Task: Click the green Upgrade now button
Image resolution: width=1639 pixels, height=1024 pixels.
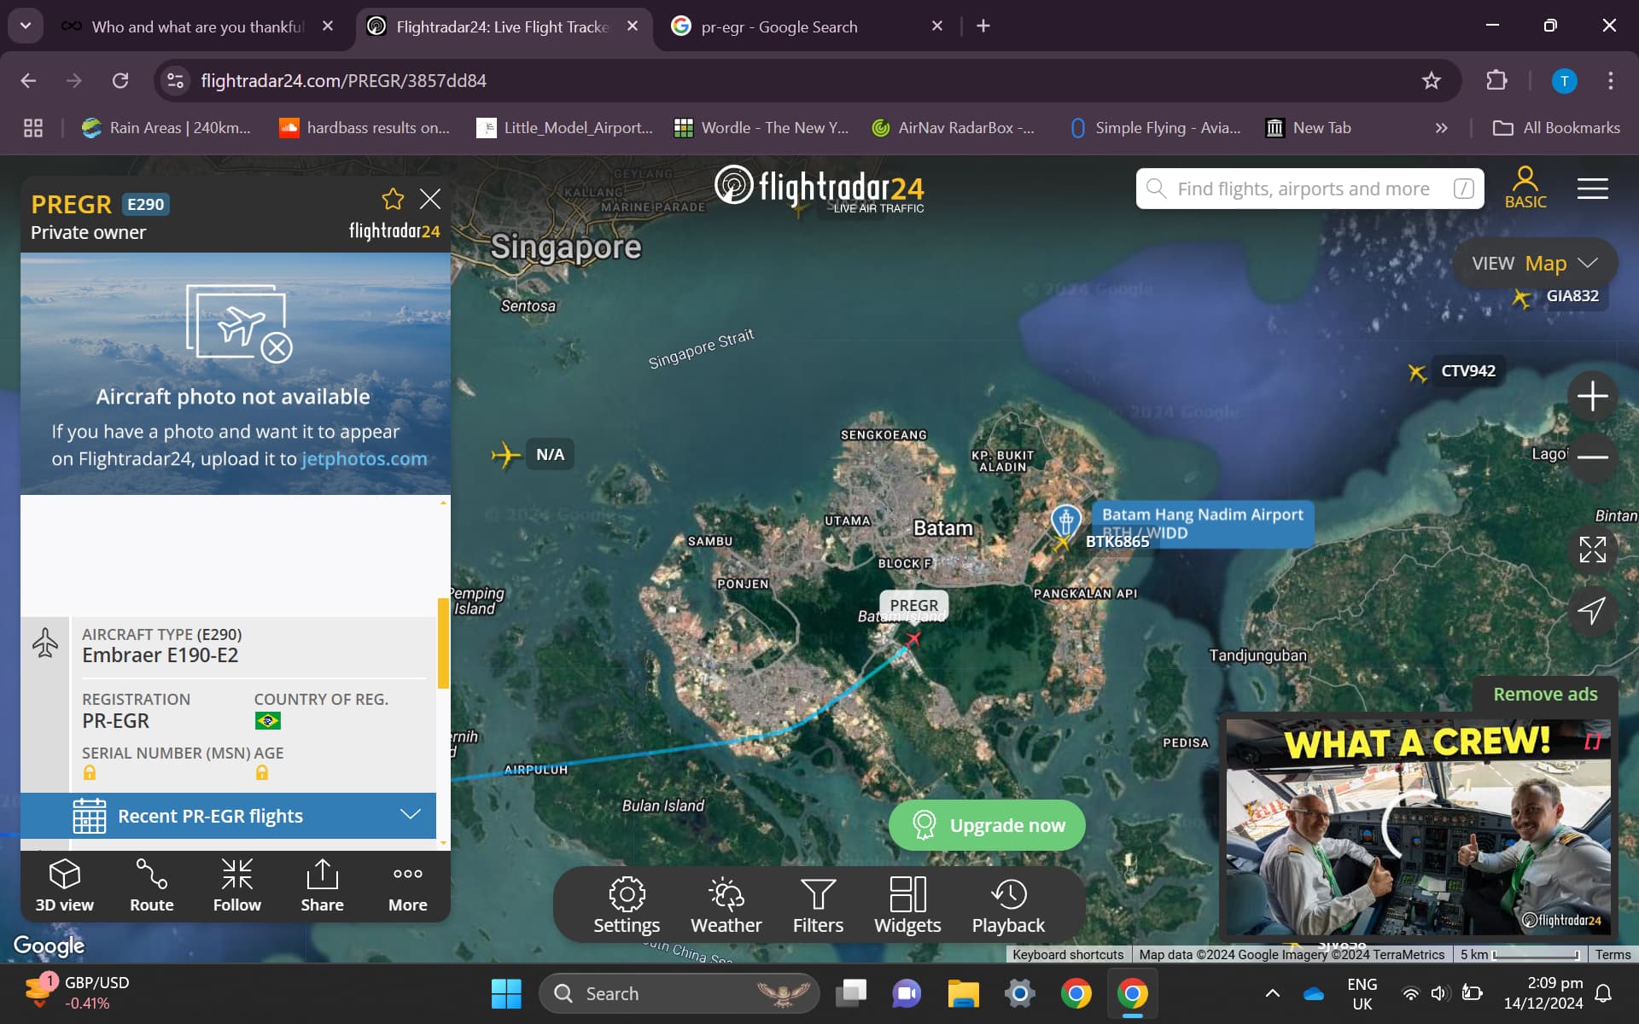Action: pyautogui.click(x=987, y=825)
